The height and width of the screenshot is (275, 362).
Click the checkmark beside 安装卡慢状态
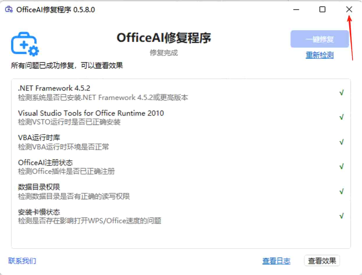[341, 216]
